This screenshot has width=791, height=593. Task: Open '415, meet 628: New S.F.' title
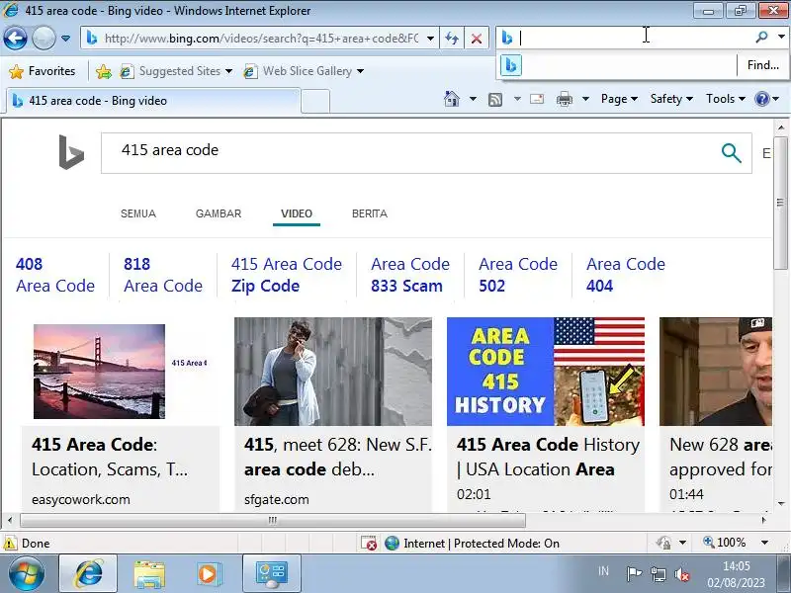(338, 457)
